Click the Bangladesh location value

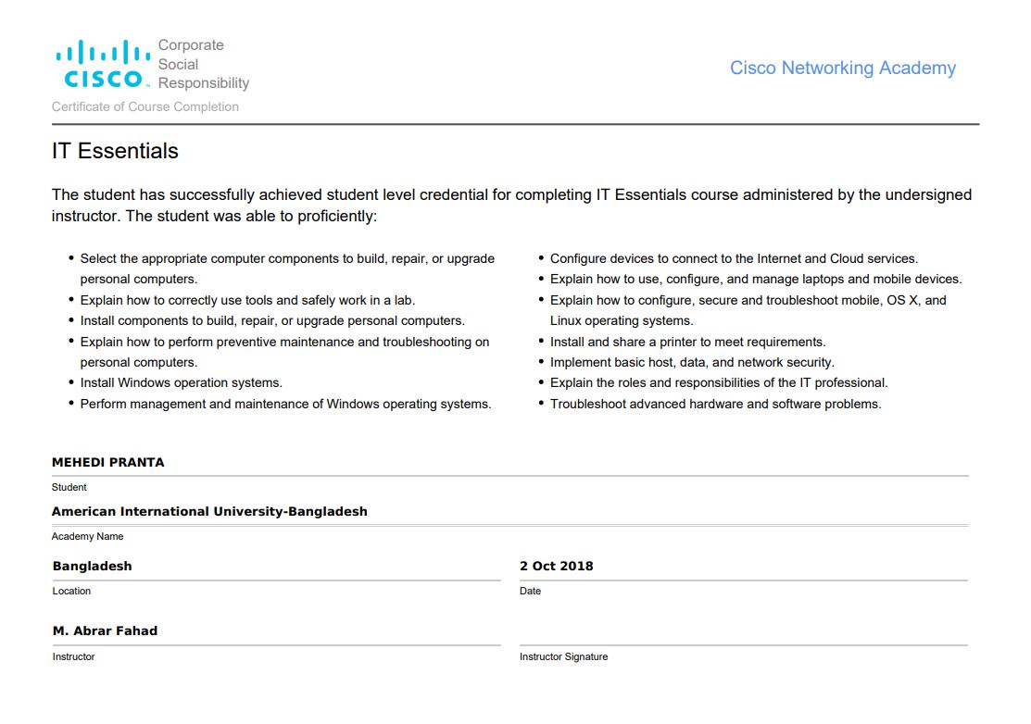pyautogui.click(x=93, y=566)
